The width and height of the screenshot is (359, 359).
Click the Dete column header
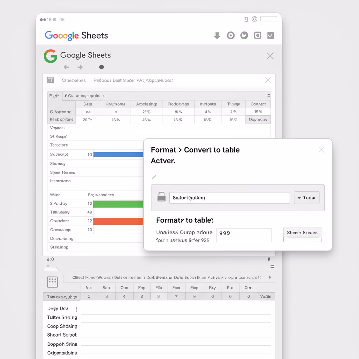pyautogui.click(x=88, y=104)
